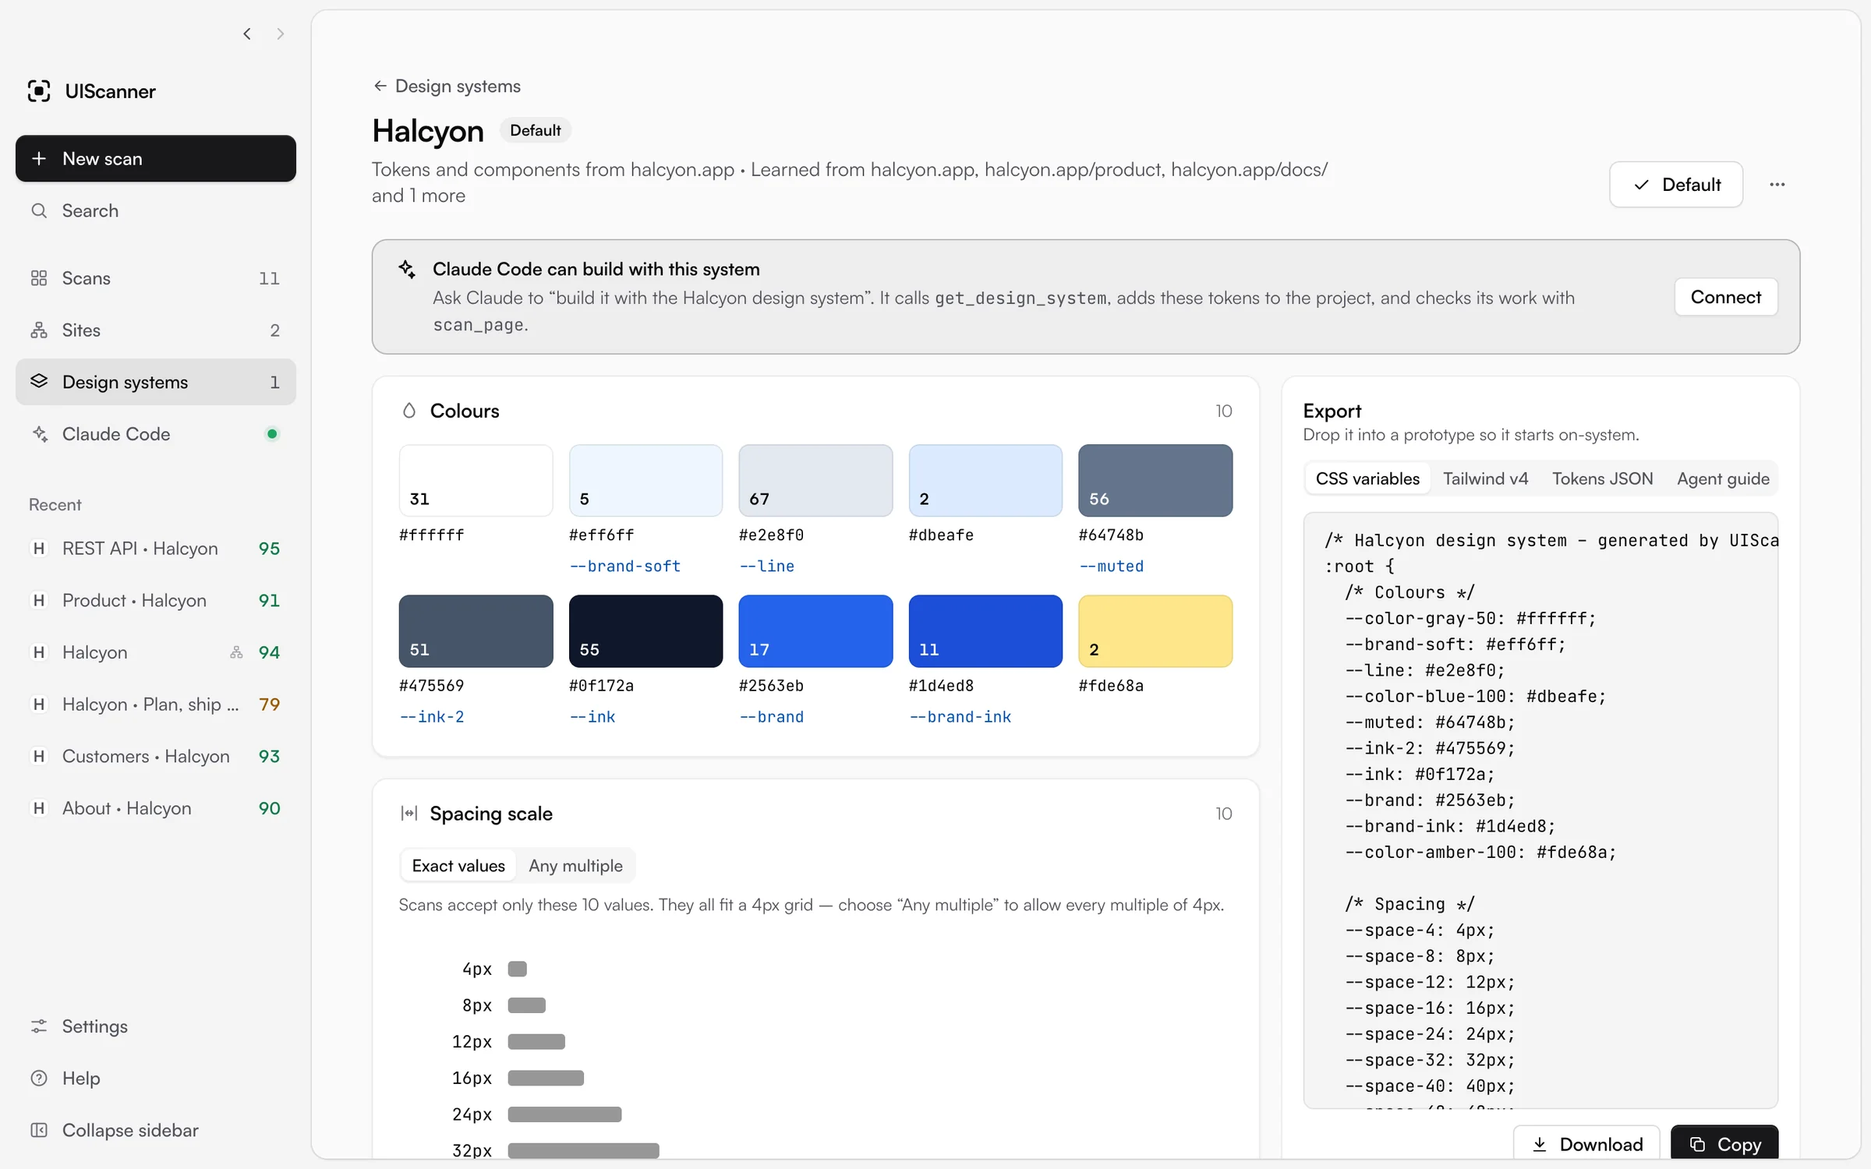Click the plus icon in New scan
Screen dimensions: 1871x1169
39,158
